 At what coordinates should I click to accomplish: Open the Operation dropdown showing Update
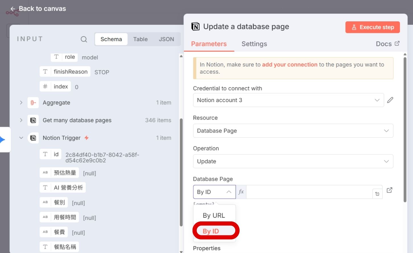click(x=293, y=161)
